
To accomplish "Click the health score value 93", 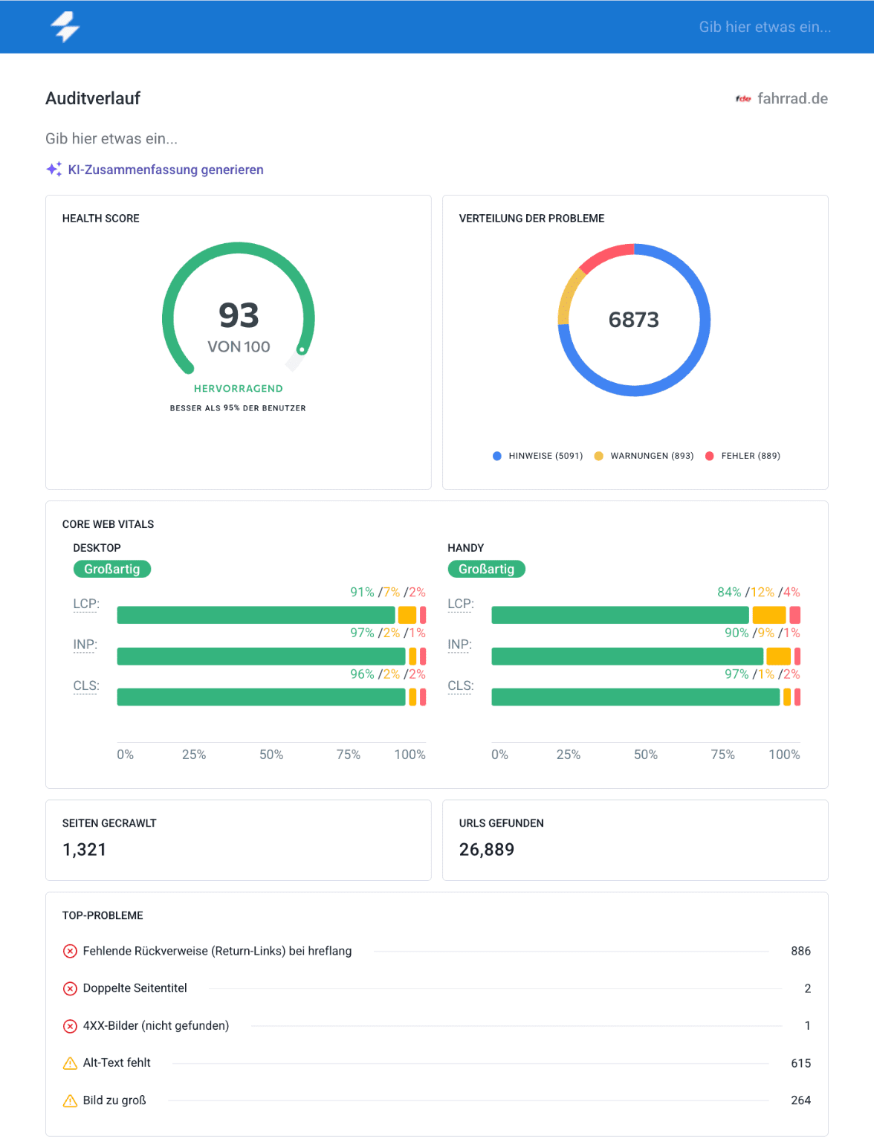I will pos(239,315).
